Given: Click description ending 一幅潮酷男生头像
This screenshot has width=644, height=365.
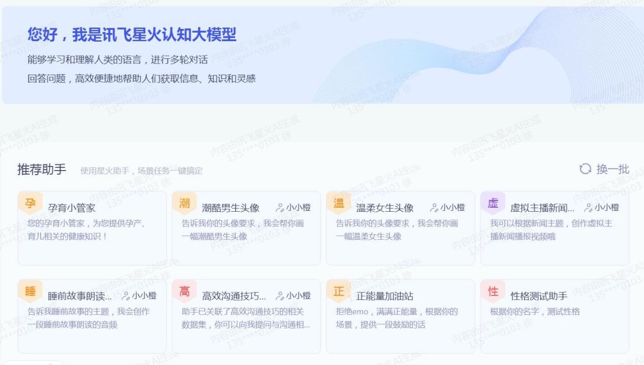Looking at the screenshot, I should [243, 229].
